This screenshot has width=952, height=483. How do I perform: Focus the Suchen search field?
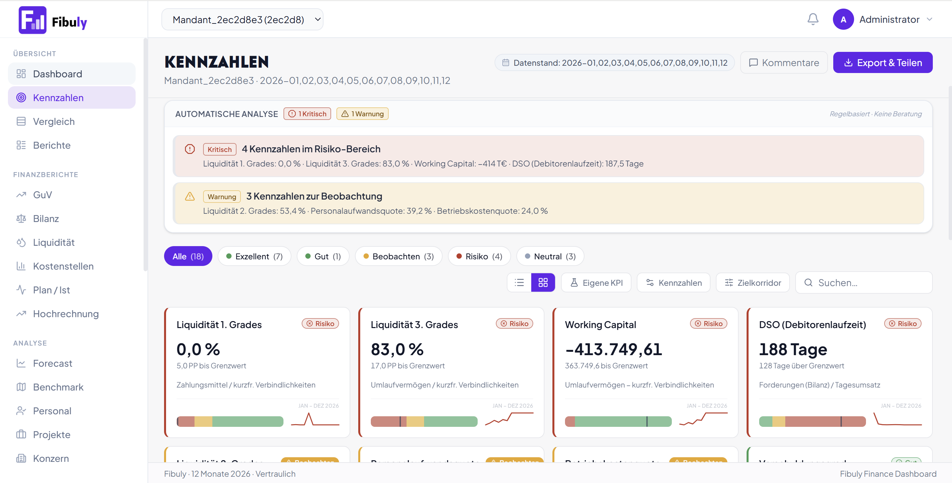click(864, 283)
